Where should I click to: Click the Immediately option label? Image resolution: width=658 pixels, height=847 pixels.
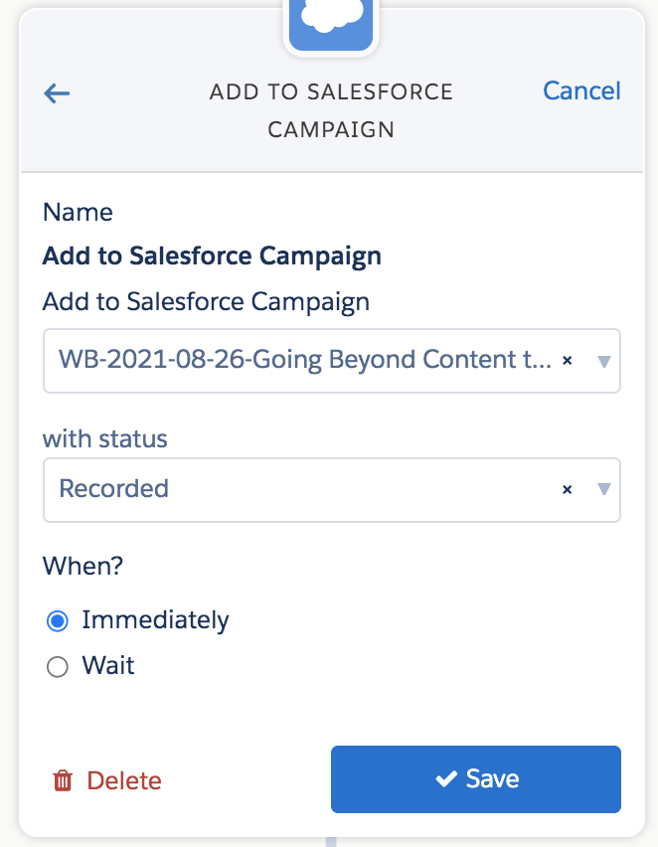tap(156, 620)
